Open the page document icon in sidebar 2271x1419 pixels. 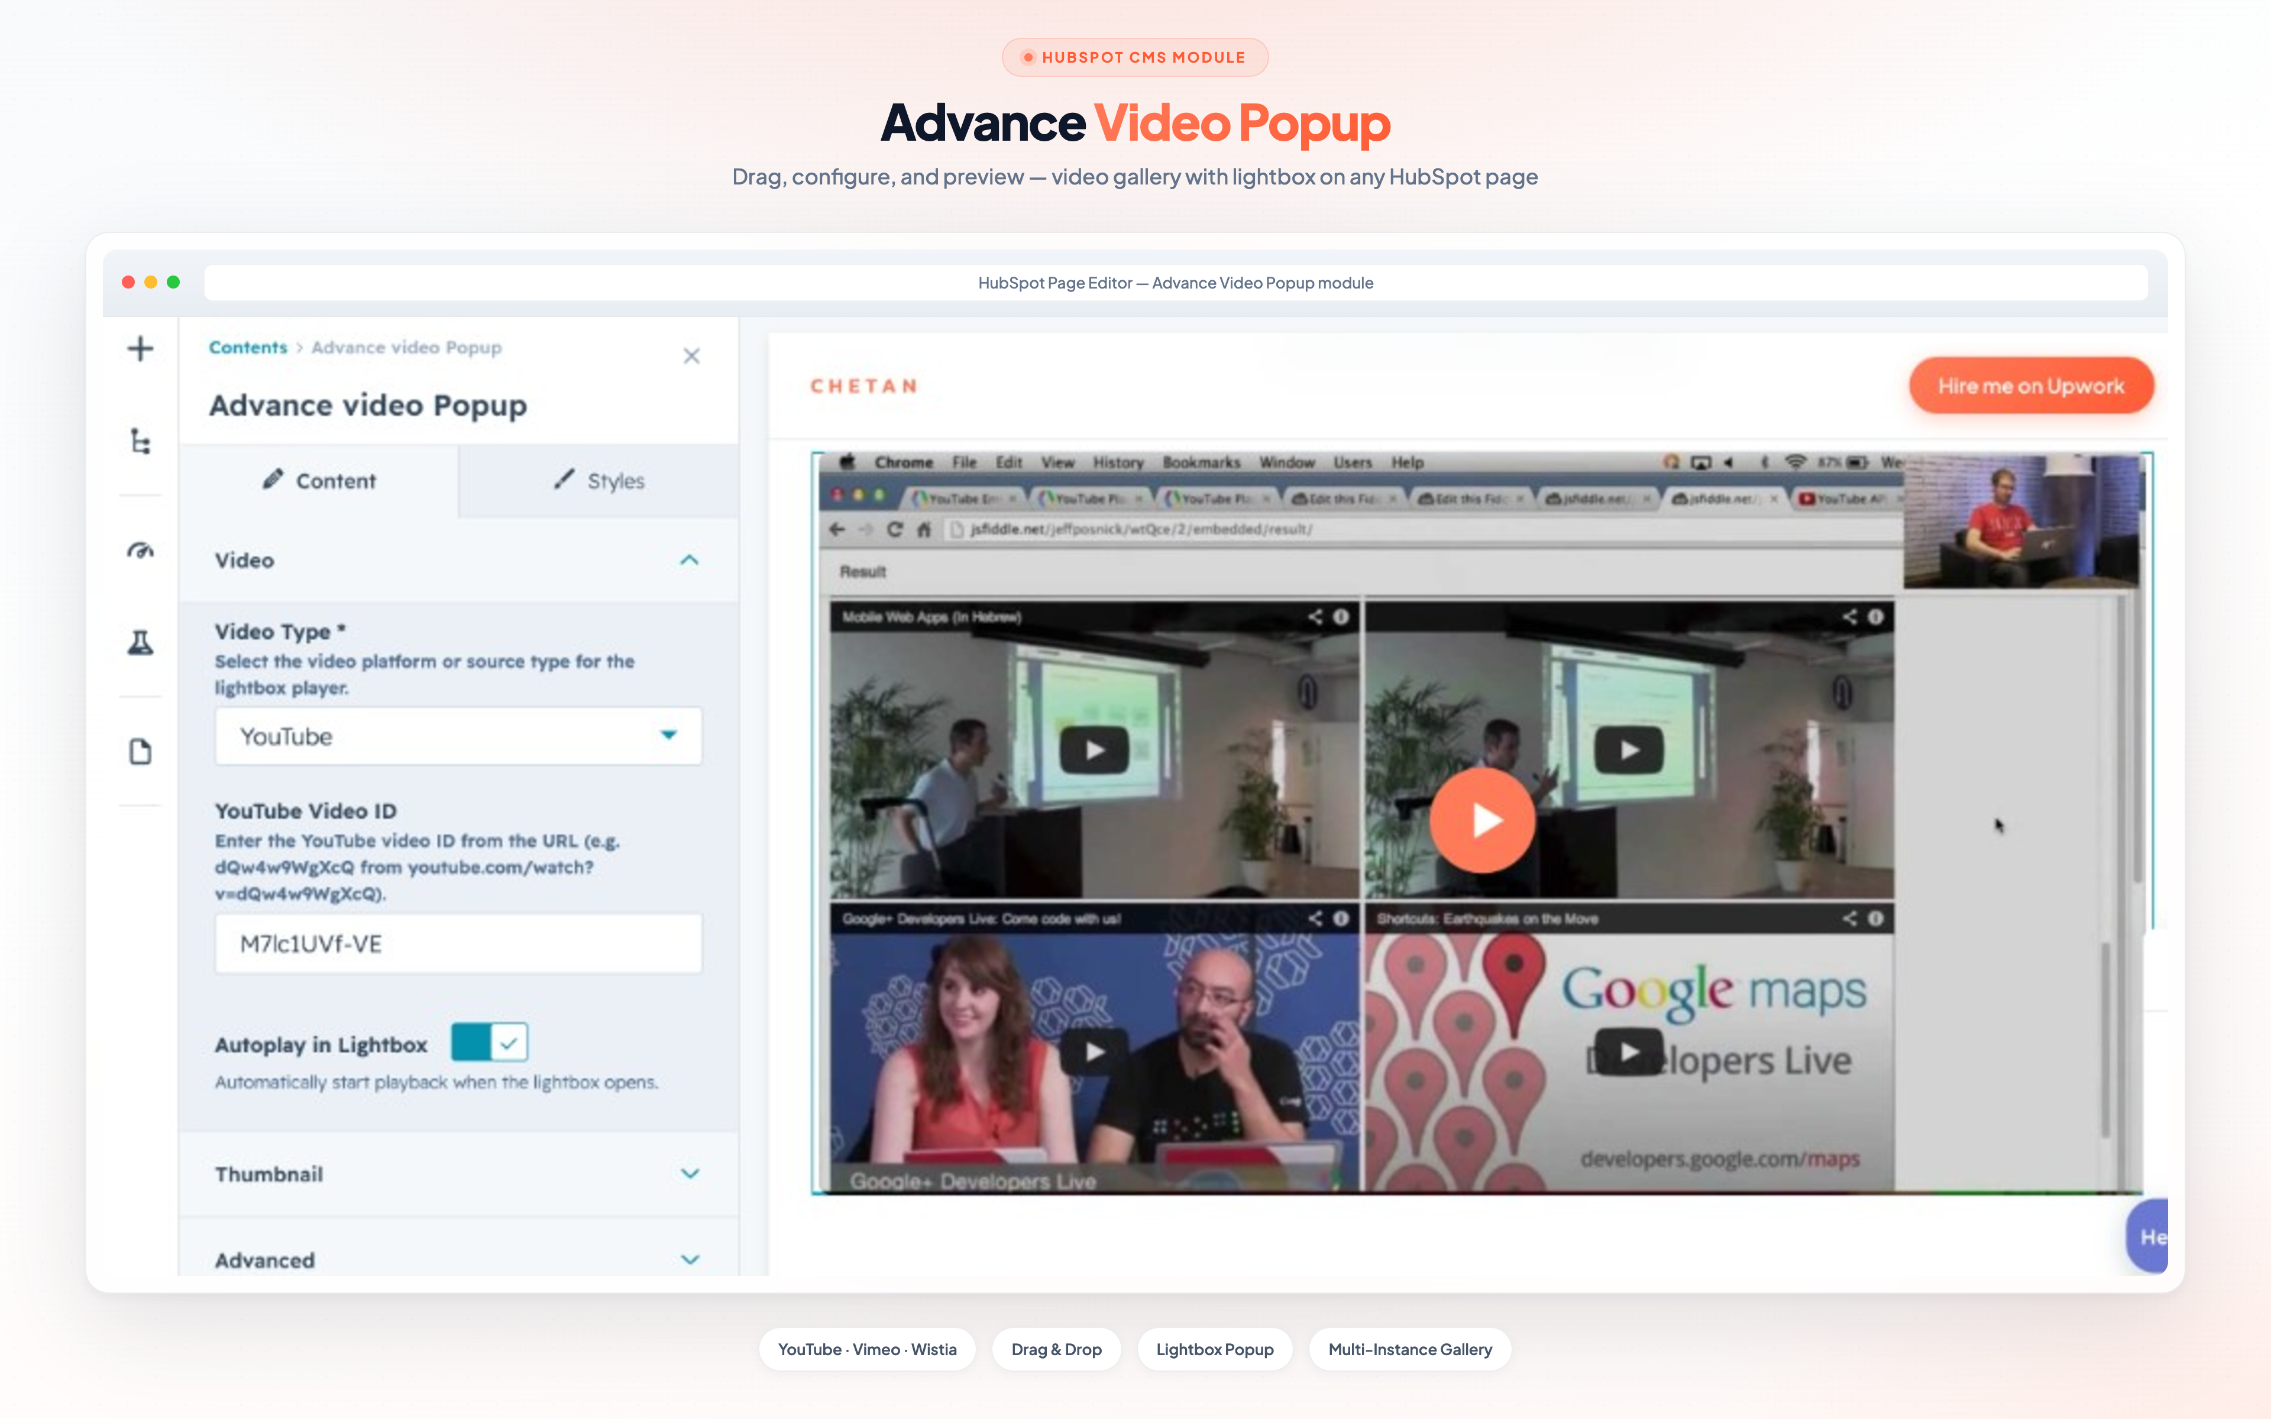140,751
